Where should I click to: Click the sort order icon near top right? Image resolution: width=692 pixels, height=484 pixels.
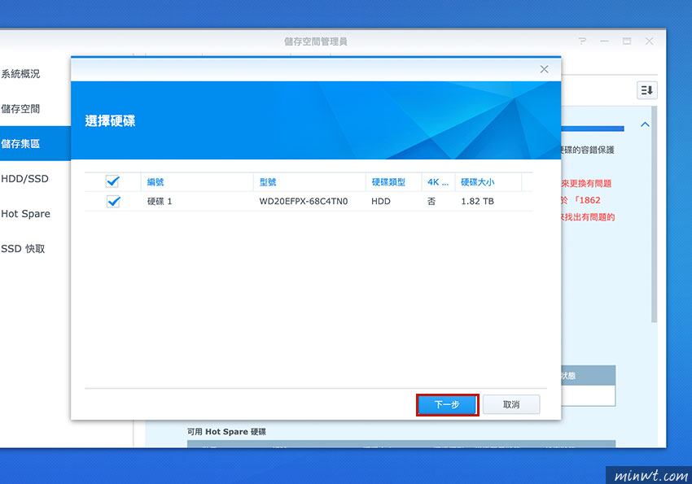pos(646,89)
